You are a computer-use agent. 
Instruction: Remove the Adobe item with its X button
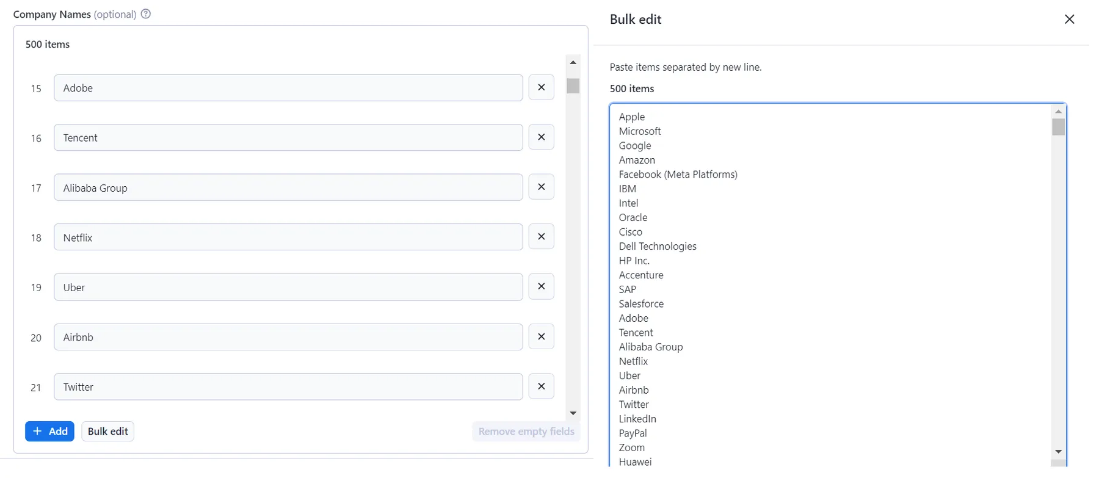[541, 87]
